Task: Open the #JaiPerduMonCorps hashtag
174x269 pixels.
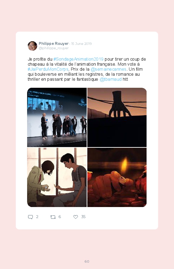Action: coord(48,69)
